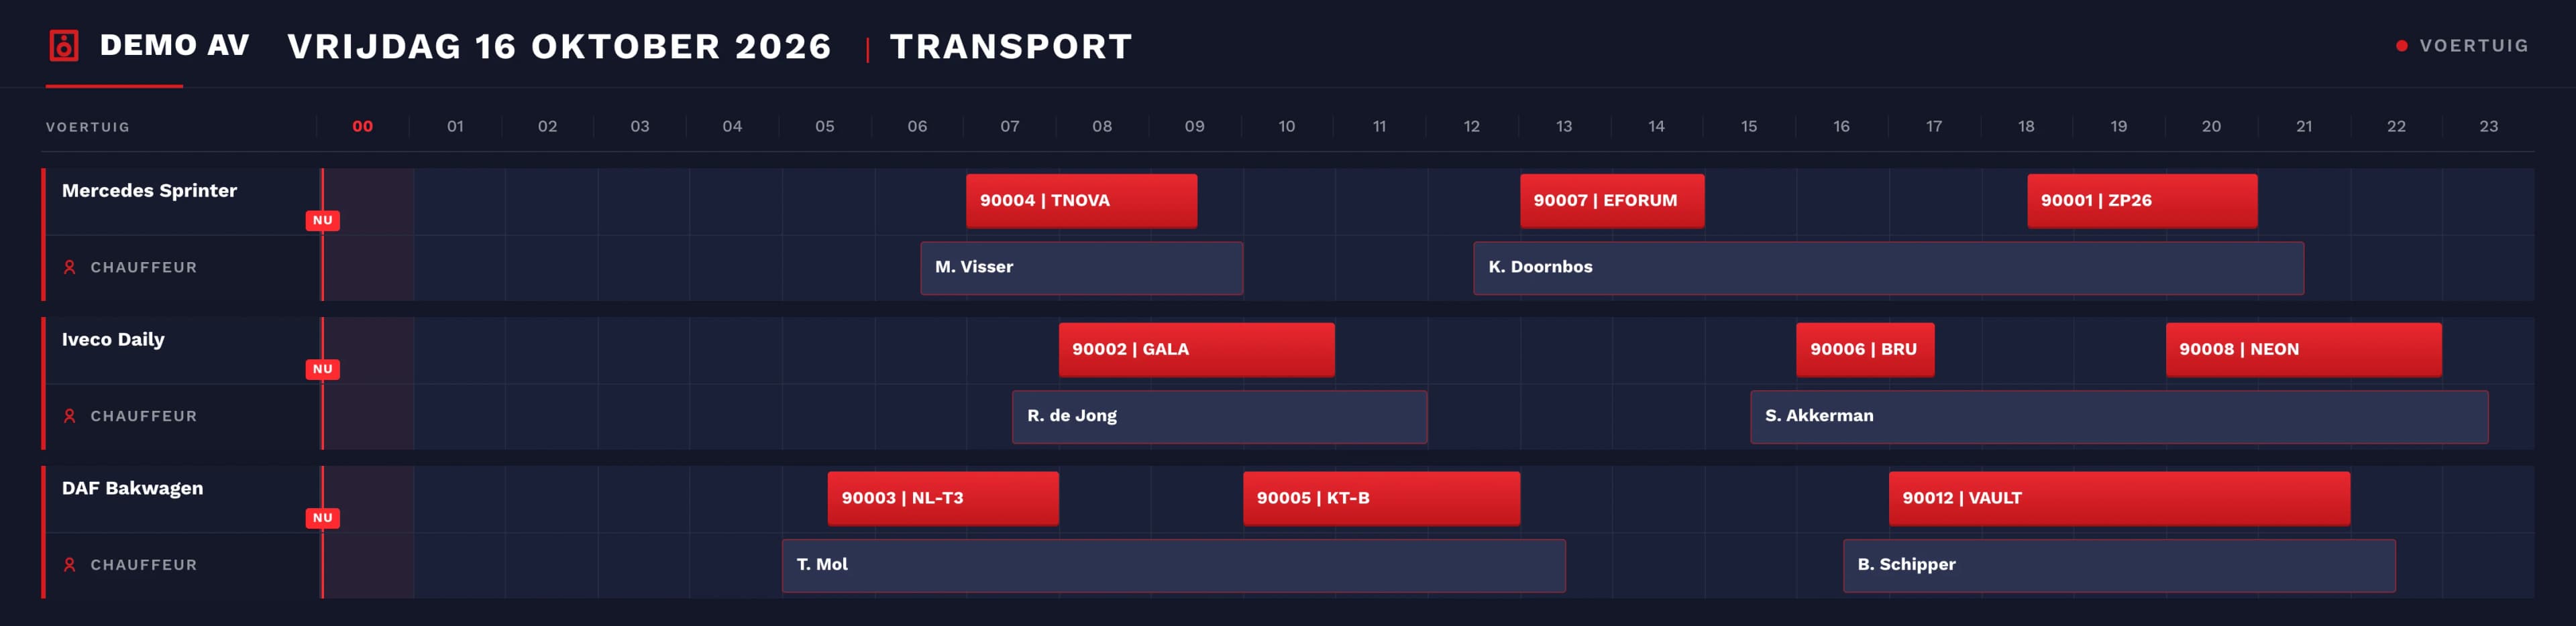Click the highlighted 00 hour header
Screen dimensions: 2576x626
coord(363,127)
